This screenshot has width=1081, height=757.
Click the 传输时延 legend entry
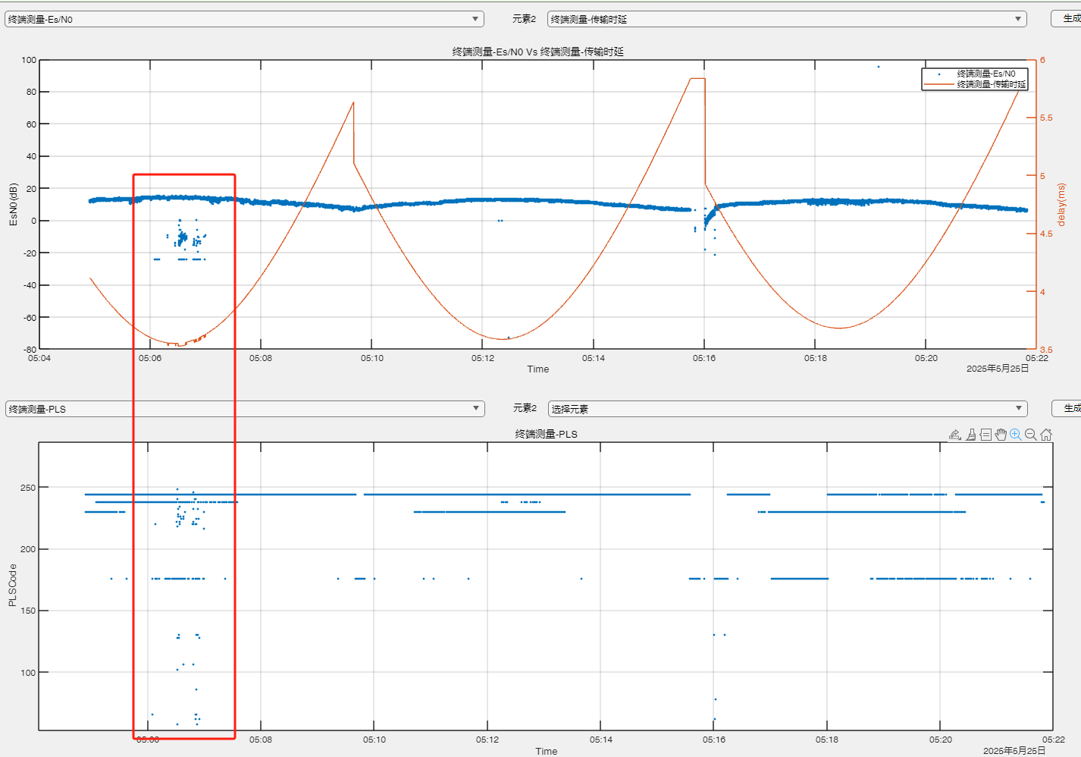[992, 84]
